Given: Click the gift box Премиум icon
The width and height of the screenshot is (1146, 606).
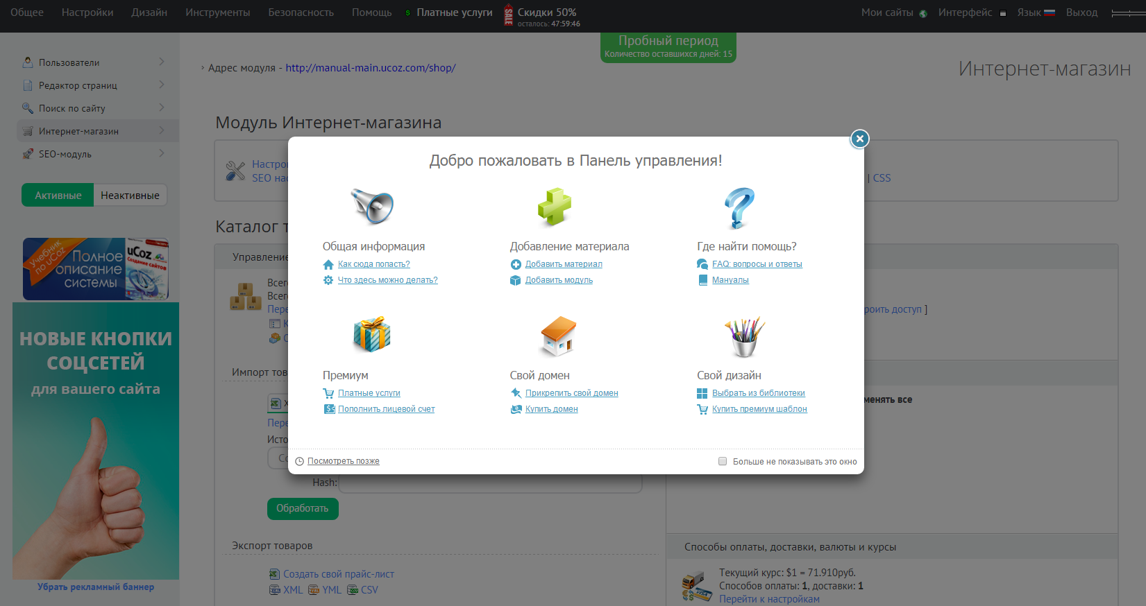Looking at the screenshot, I should click(372, 334).
